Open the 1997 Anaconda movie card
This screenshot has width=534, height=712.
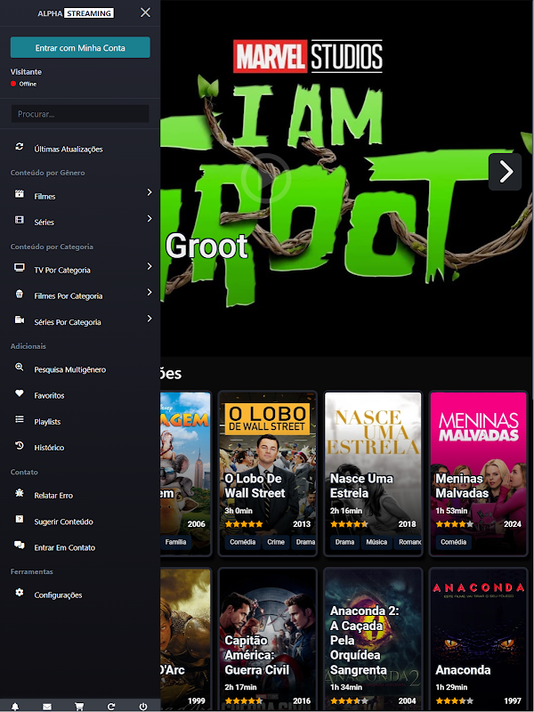(478, 639)
